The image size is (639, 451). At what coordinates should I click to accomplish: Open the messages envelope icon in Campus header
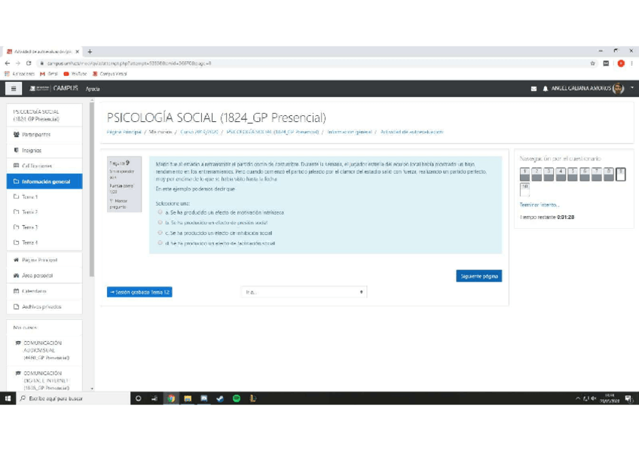(x=534, y=88)
